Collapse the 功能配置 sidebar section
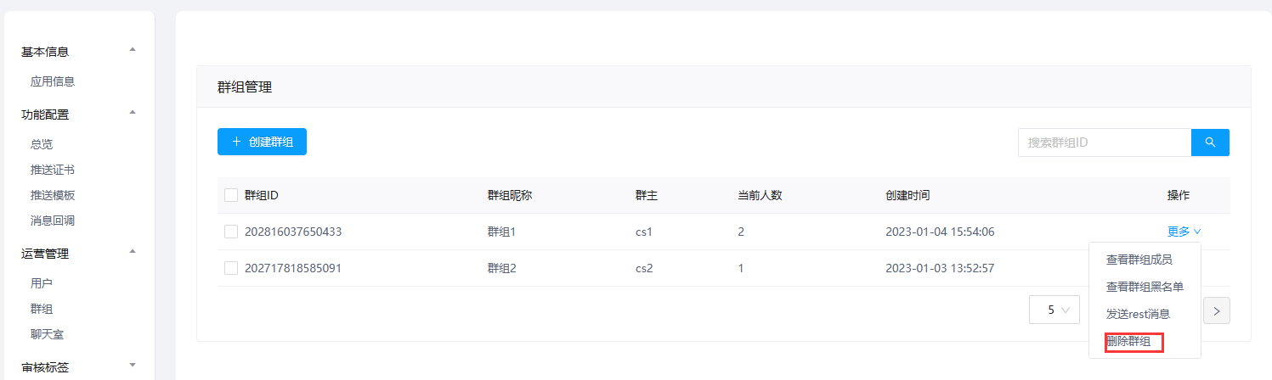 pos(133,114)
